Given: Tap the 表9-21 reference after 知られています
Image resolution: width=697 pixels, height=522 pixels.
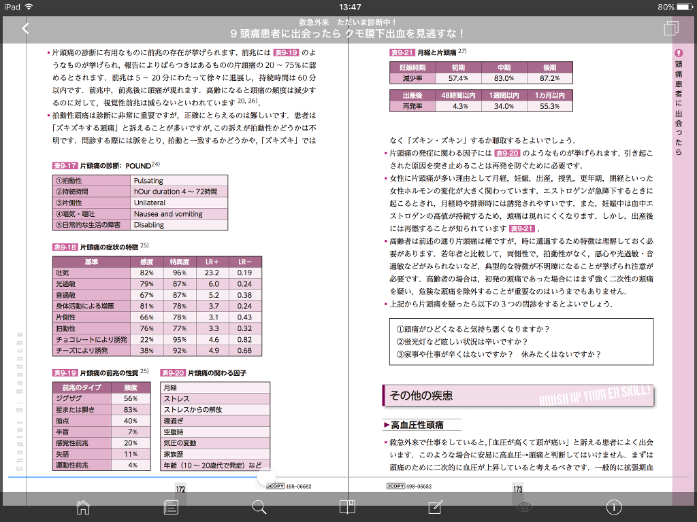Looking at the screenshot, I should coord(521,228).
